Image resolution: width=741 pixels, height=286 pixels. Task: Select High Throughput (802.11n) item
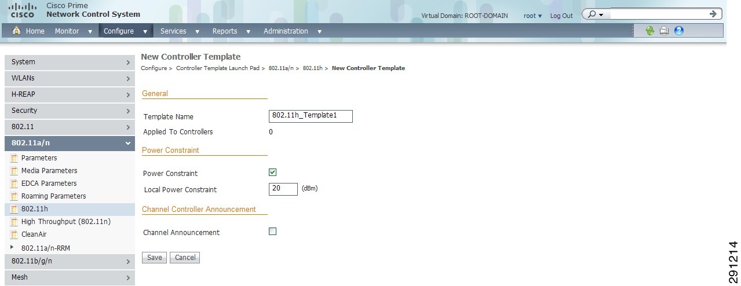66,222
